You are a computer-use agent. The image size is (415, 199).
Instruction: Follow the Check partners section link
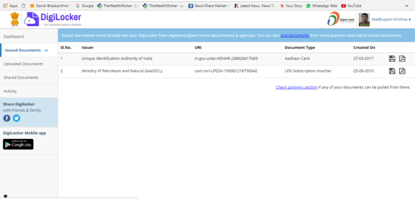coord(296,87)
